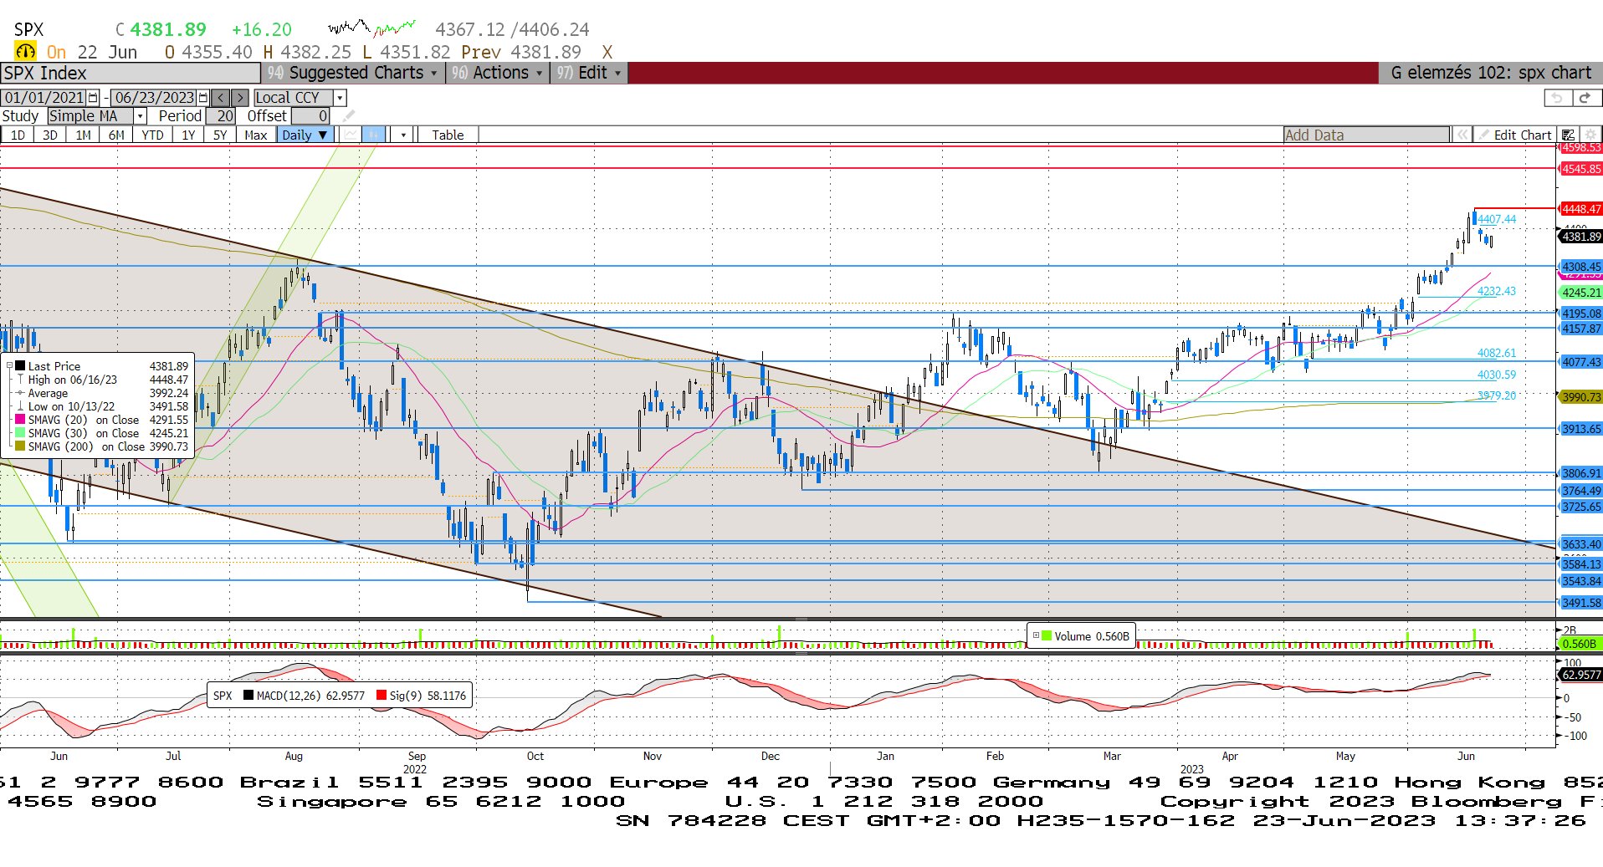
Task: Select the 1Y range tab
Action: point(188,135)
